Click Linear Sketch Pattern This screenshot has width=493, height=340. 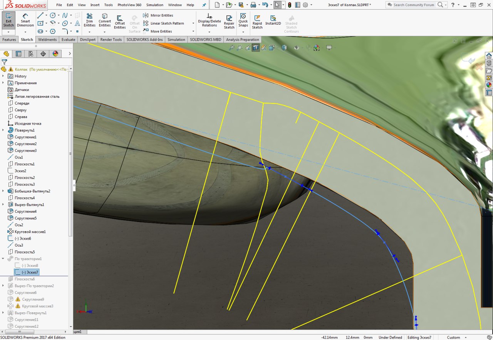coord(163,23)
